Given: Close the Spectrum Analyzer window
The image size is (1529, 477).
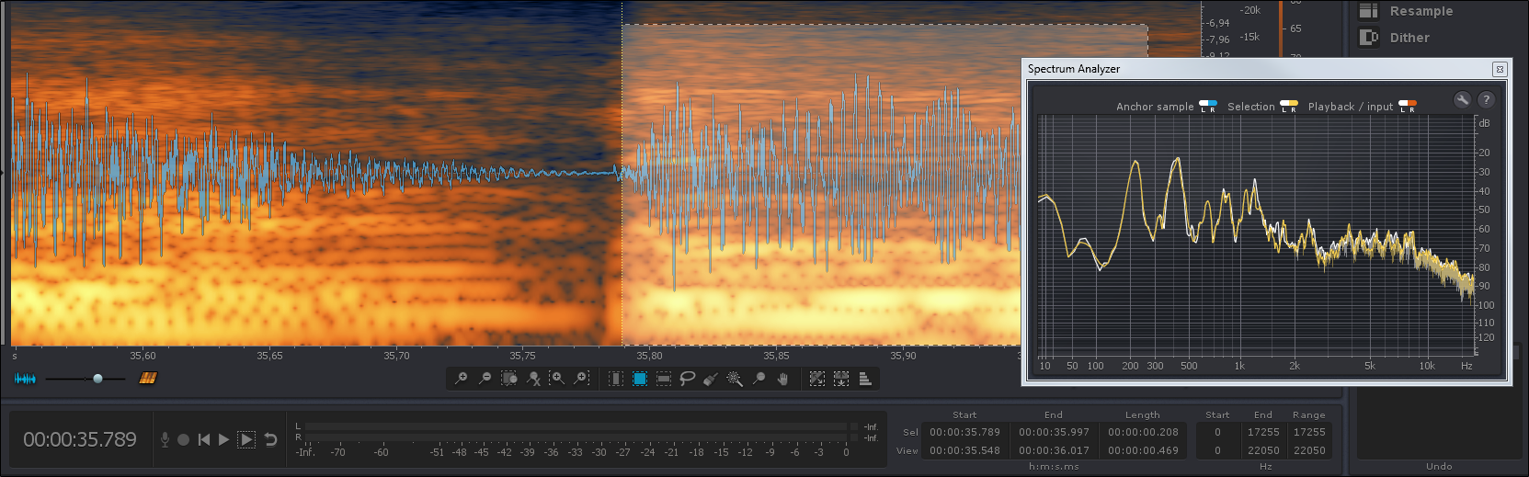Looking at the screenshot, I should pos(1500,69).
